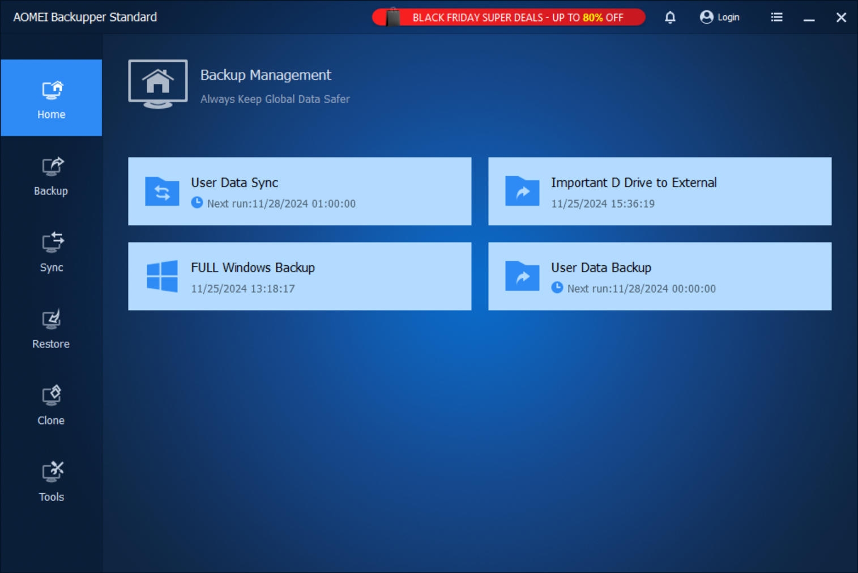Switch to the Sync section
The height and width of the screenshot is (573, 858).
tap(51, 253)
